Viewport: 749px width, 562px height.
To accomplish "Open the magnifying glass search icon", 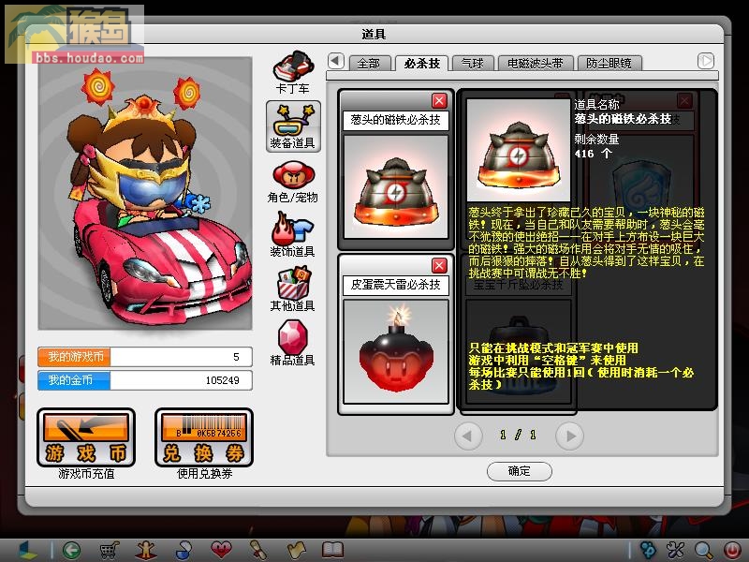I will pyautogui.click(x=704, y=551).
